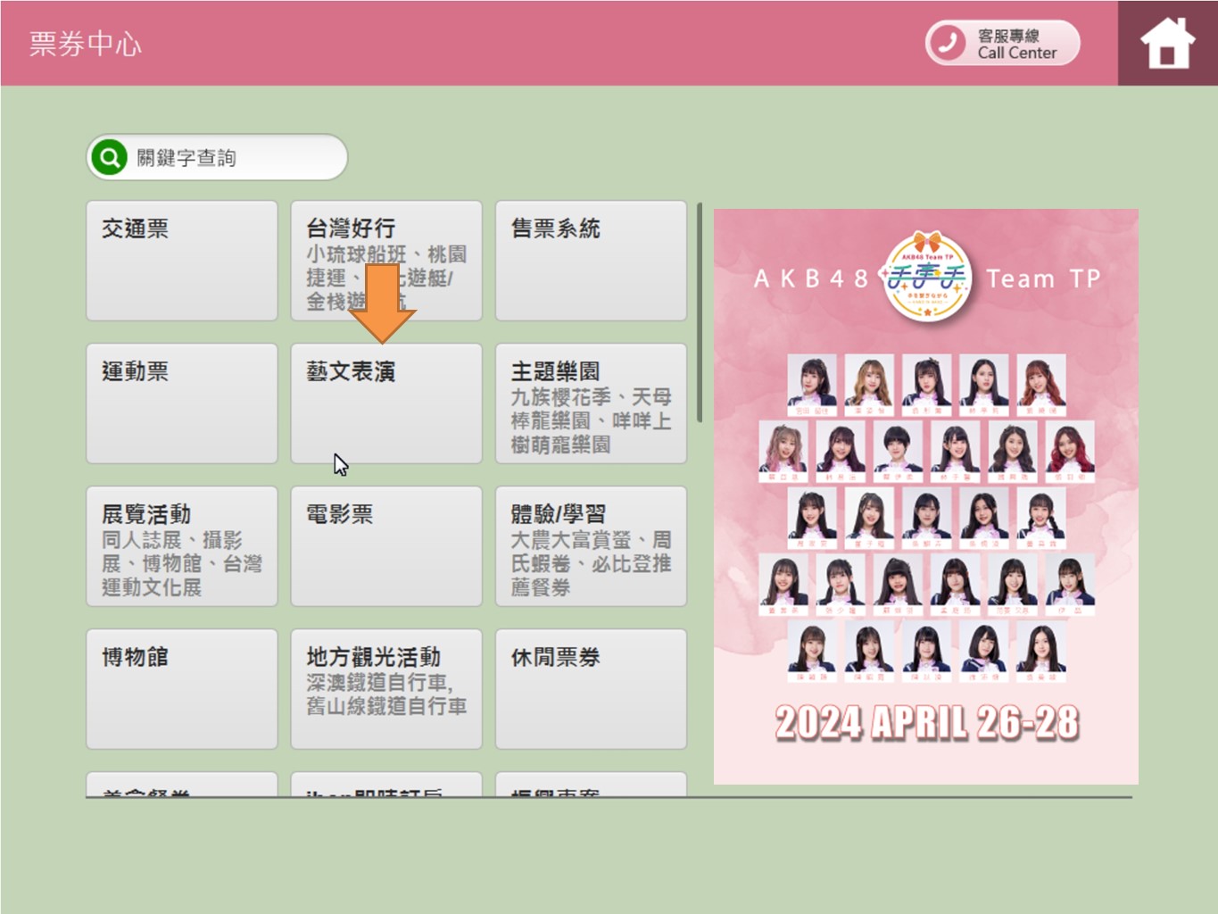
Task: Select the 台灣好行 category tile
Action: [x=386, y=261]
